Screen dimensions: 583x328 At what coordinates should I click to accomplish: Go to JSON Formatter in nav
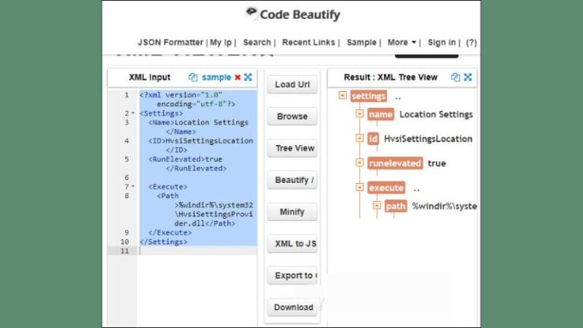point(170,43)
